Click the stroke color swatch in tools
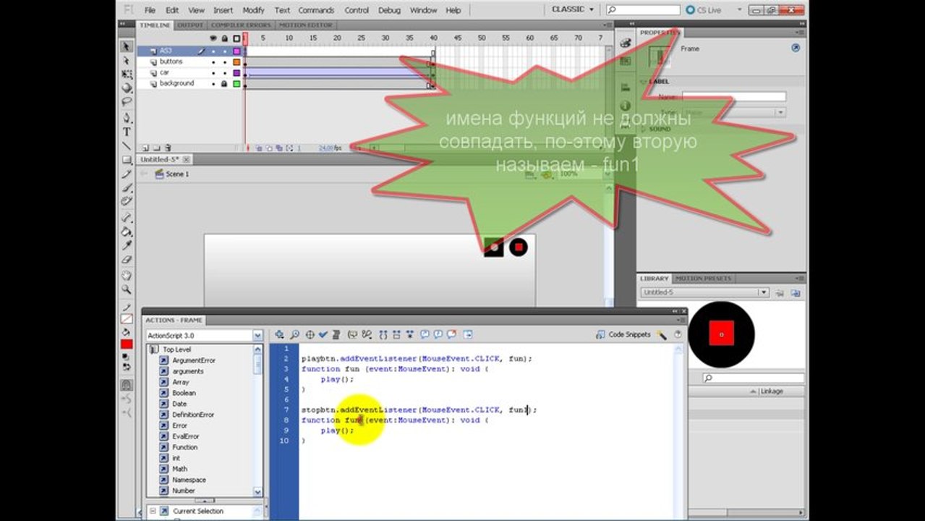This screenshot has width=925, height=521. 127,318
